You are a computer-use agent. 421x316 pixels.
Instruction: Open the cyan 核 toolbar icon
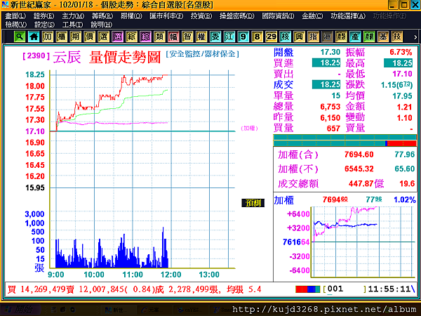(285, 37)
